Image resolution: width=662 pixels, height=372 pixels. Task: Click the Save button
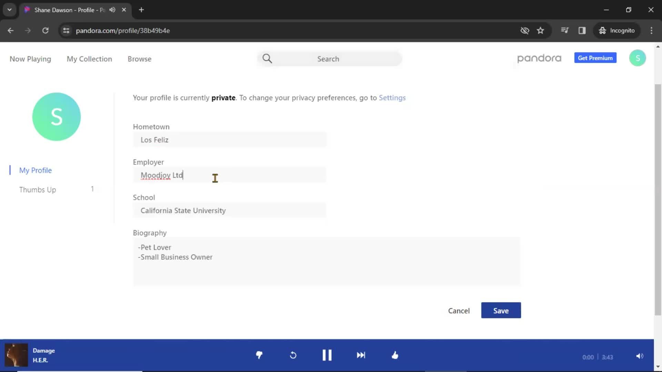coord(501,311)
